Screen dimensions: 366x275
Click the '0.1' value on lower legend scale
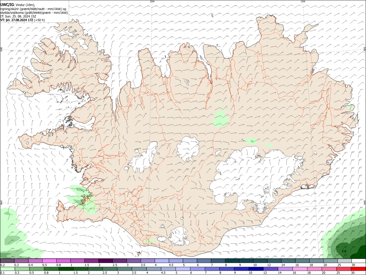(2, 273)
